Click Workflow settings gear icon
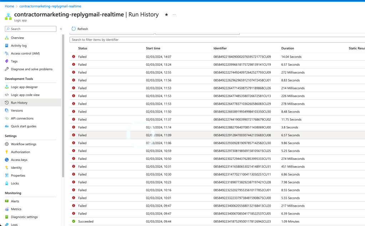This screenshot has width=365, height=226. [7, 144]
